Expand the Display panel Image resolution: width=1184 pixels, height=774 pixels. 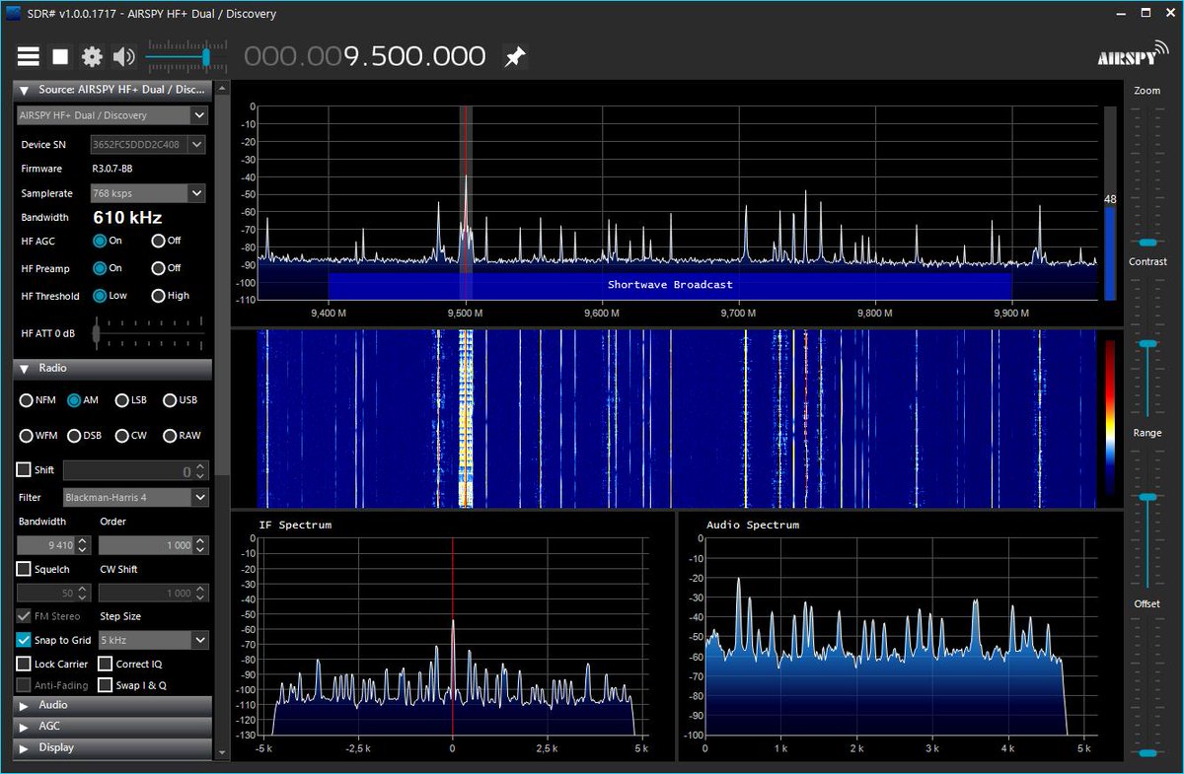click(x=112, y=748)
